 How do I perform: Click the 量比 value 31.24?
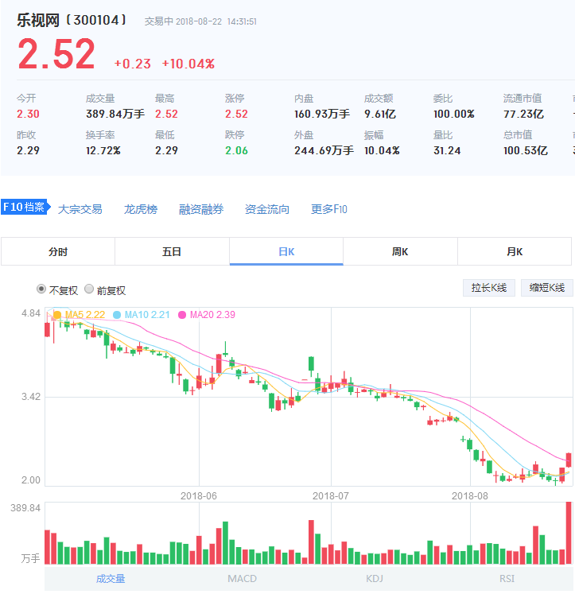point(447,151)
